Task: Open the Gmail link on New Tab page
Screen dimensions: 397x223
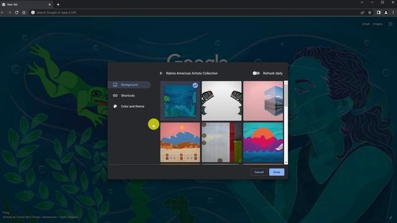Action: coord(365,24)
